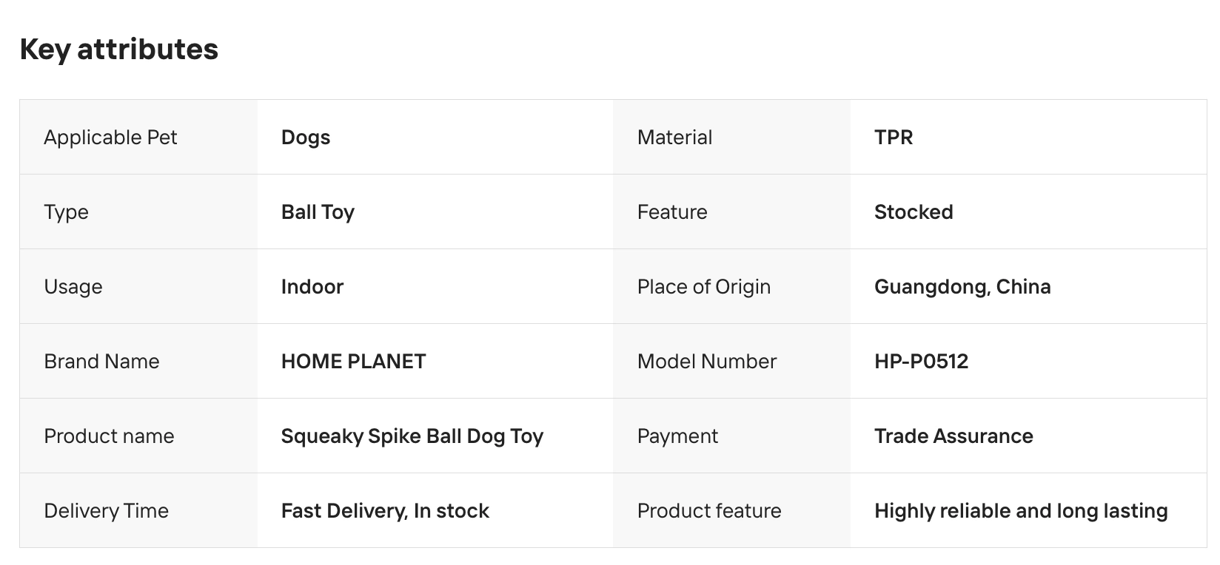Select the Feature label cell
1220x565 pixels.
click(x=672, y=212)
